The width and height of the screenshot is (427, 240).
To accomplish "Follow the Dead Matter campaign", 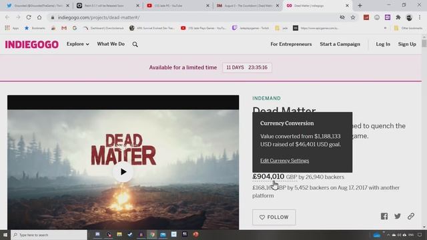I will tap(274, 217).
